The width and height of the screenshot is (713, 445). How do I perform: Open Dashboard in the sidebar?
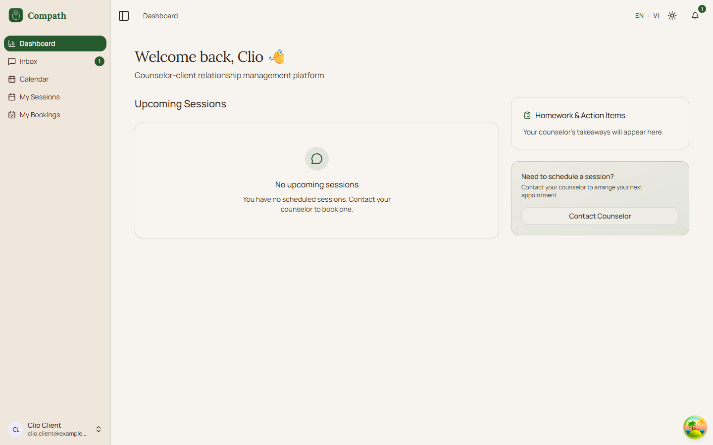click(x=55, y=44)
